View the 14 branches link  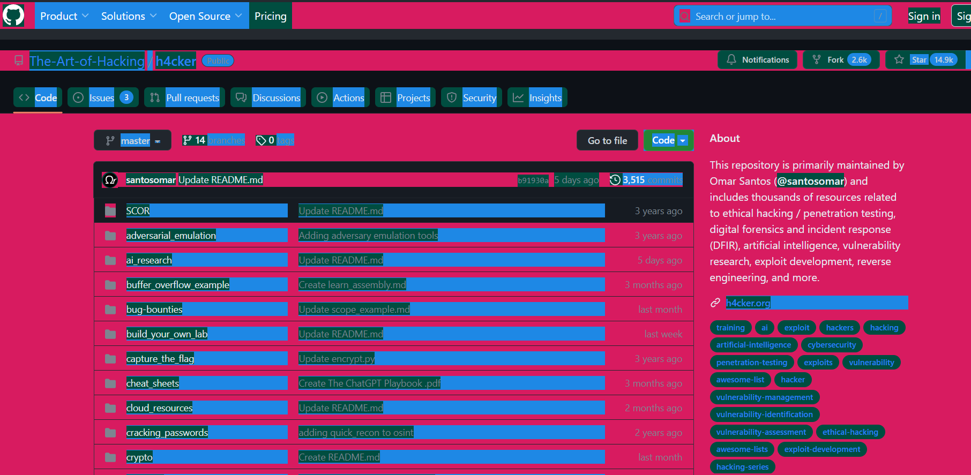[x=213, y=140]
